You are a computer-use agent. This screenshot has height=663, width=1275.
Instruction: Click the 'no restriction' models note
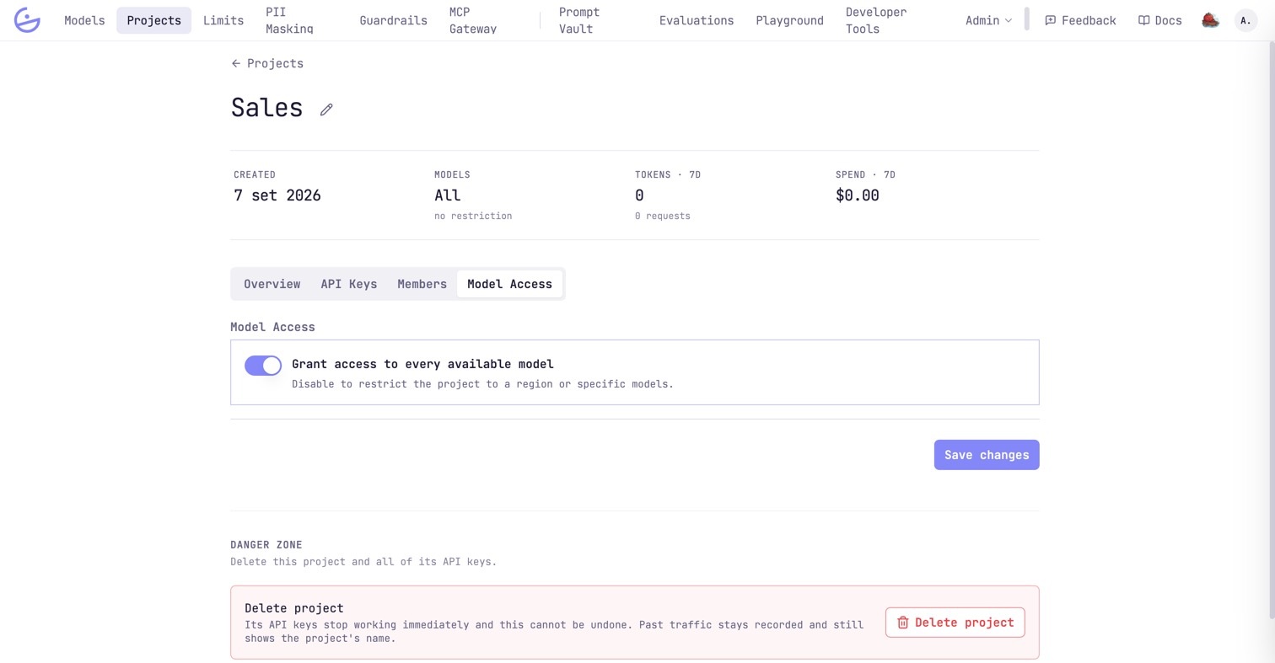[x=473, y=216]
